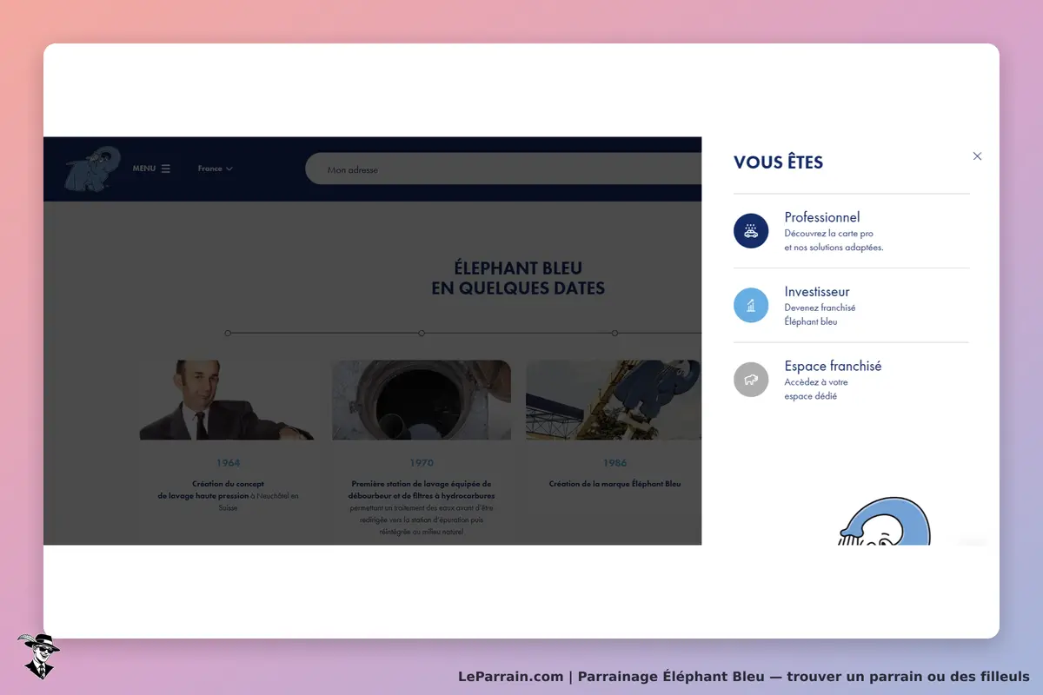Open the Professionnel link
The height and width of the screenshot is (695, 1043).
[822, 217]
